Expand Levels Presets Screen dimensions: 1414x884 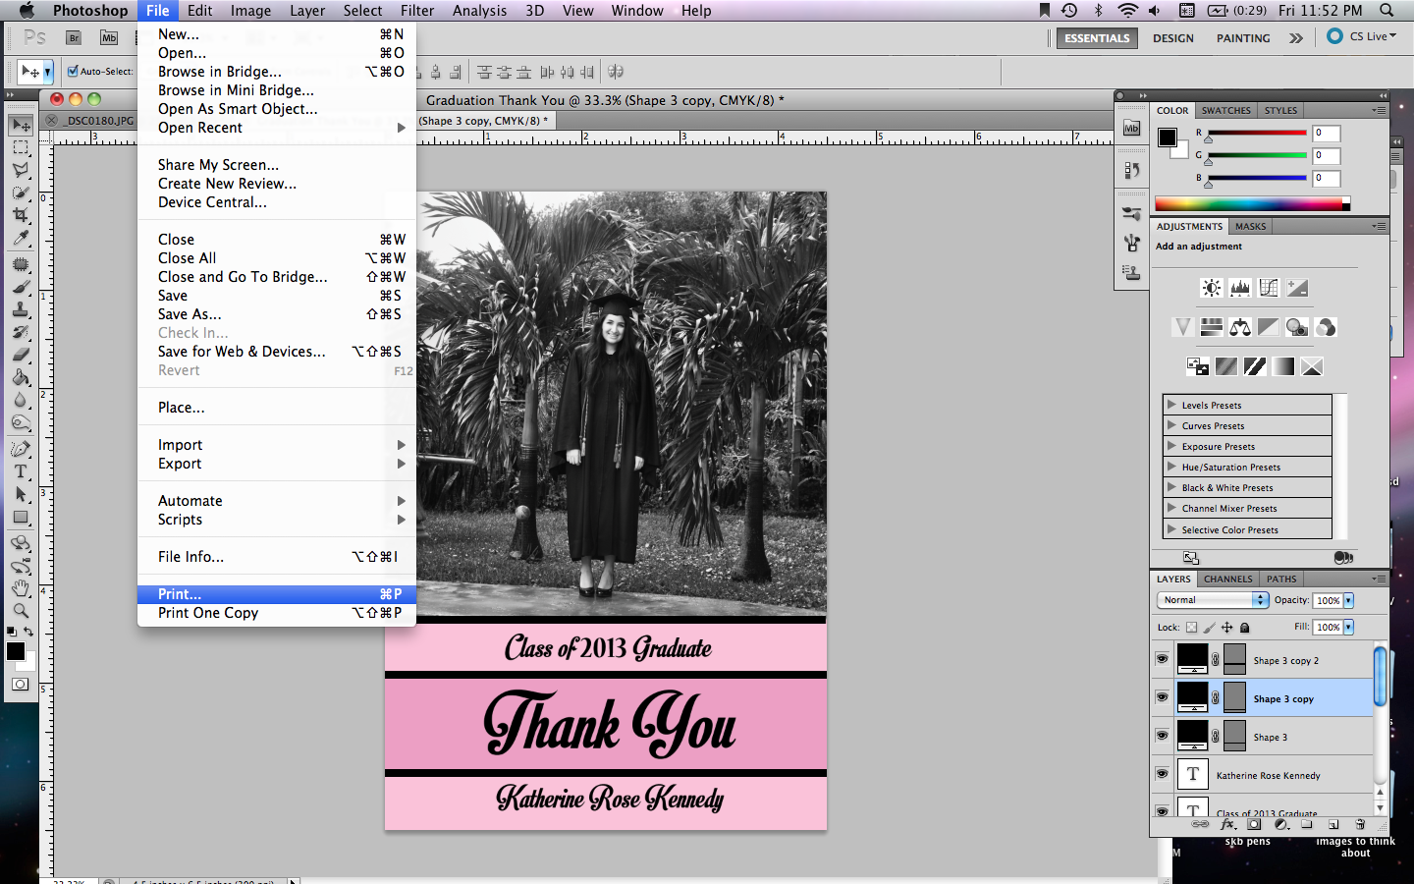(1171, 405)
